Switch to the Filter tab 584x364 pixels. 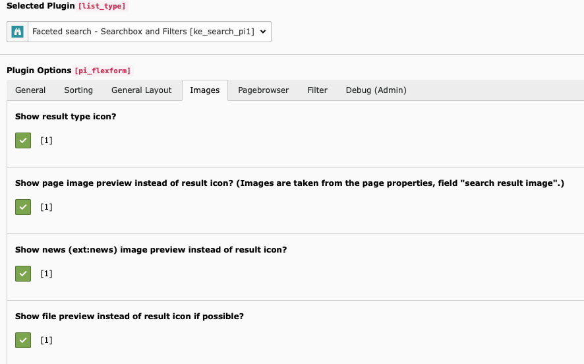[x=317, y=90]
